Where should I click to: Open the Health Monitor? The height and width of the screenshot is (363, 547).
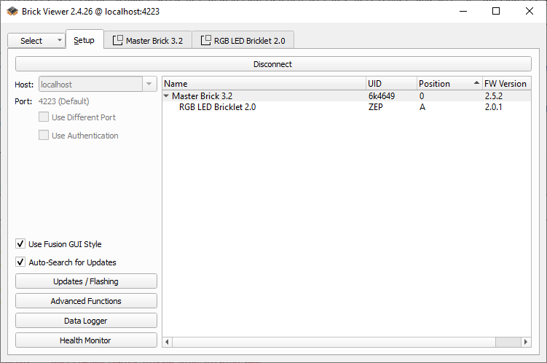86,340
